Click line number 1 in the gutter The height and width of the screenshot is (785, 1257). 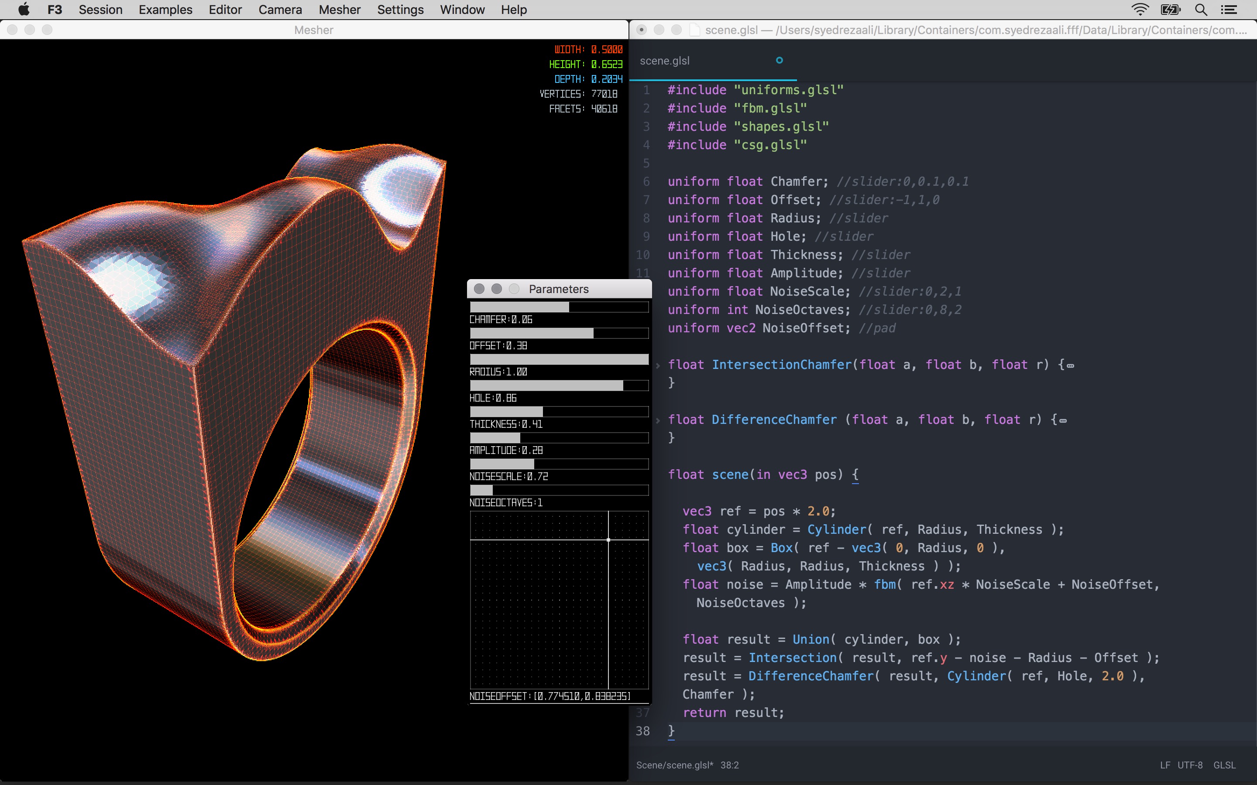tap(646, 90)
